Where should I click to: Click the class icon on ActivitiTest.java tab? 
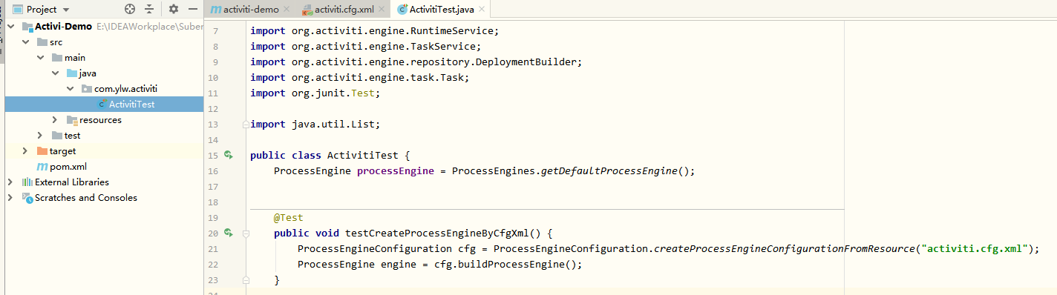click(x=402, y=10)
